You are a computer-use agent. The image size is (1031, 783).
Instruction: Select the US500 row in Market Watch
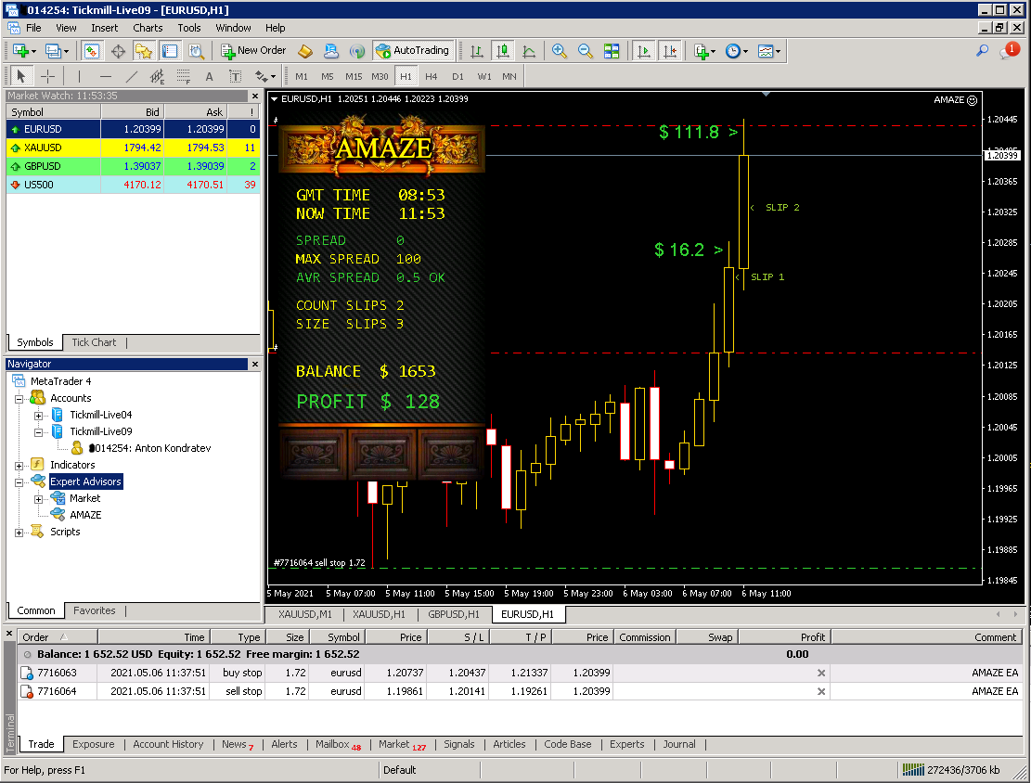tap(133, 185)
